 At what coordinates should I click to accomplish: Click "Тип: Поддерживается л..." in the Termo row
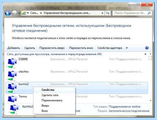tap(126, 96)
